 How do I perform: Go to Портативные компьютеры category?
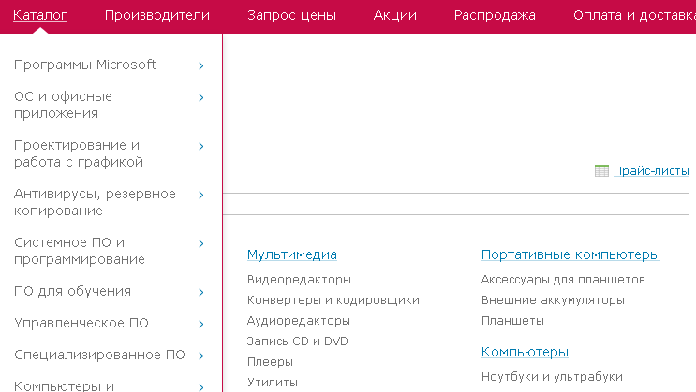pos(570,254)
